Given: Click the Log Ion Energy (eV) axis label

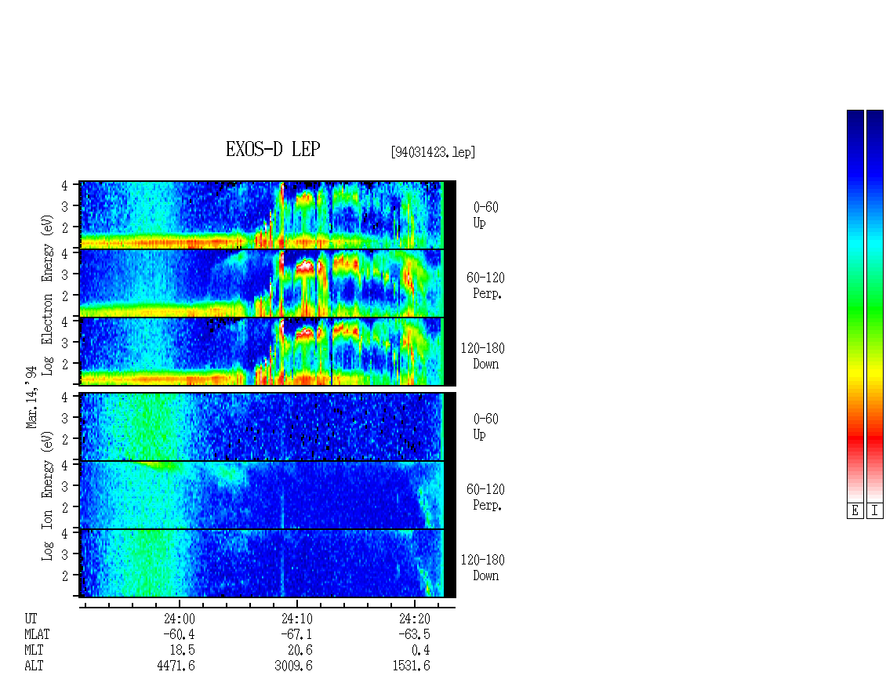Looking at the screenshot, I should click(48, 496).
